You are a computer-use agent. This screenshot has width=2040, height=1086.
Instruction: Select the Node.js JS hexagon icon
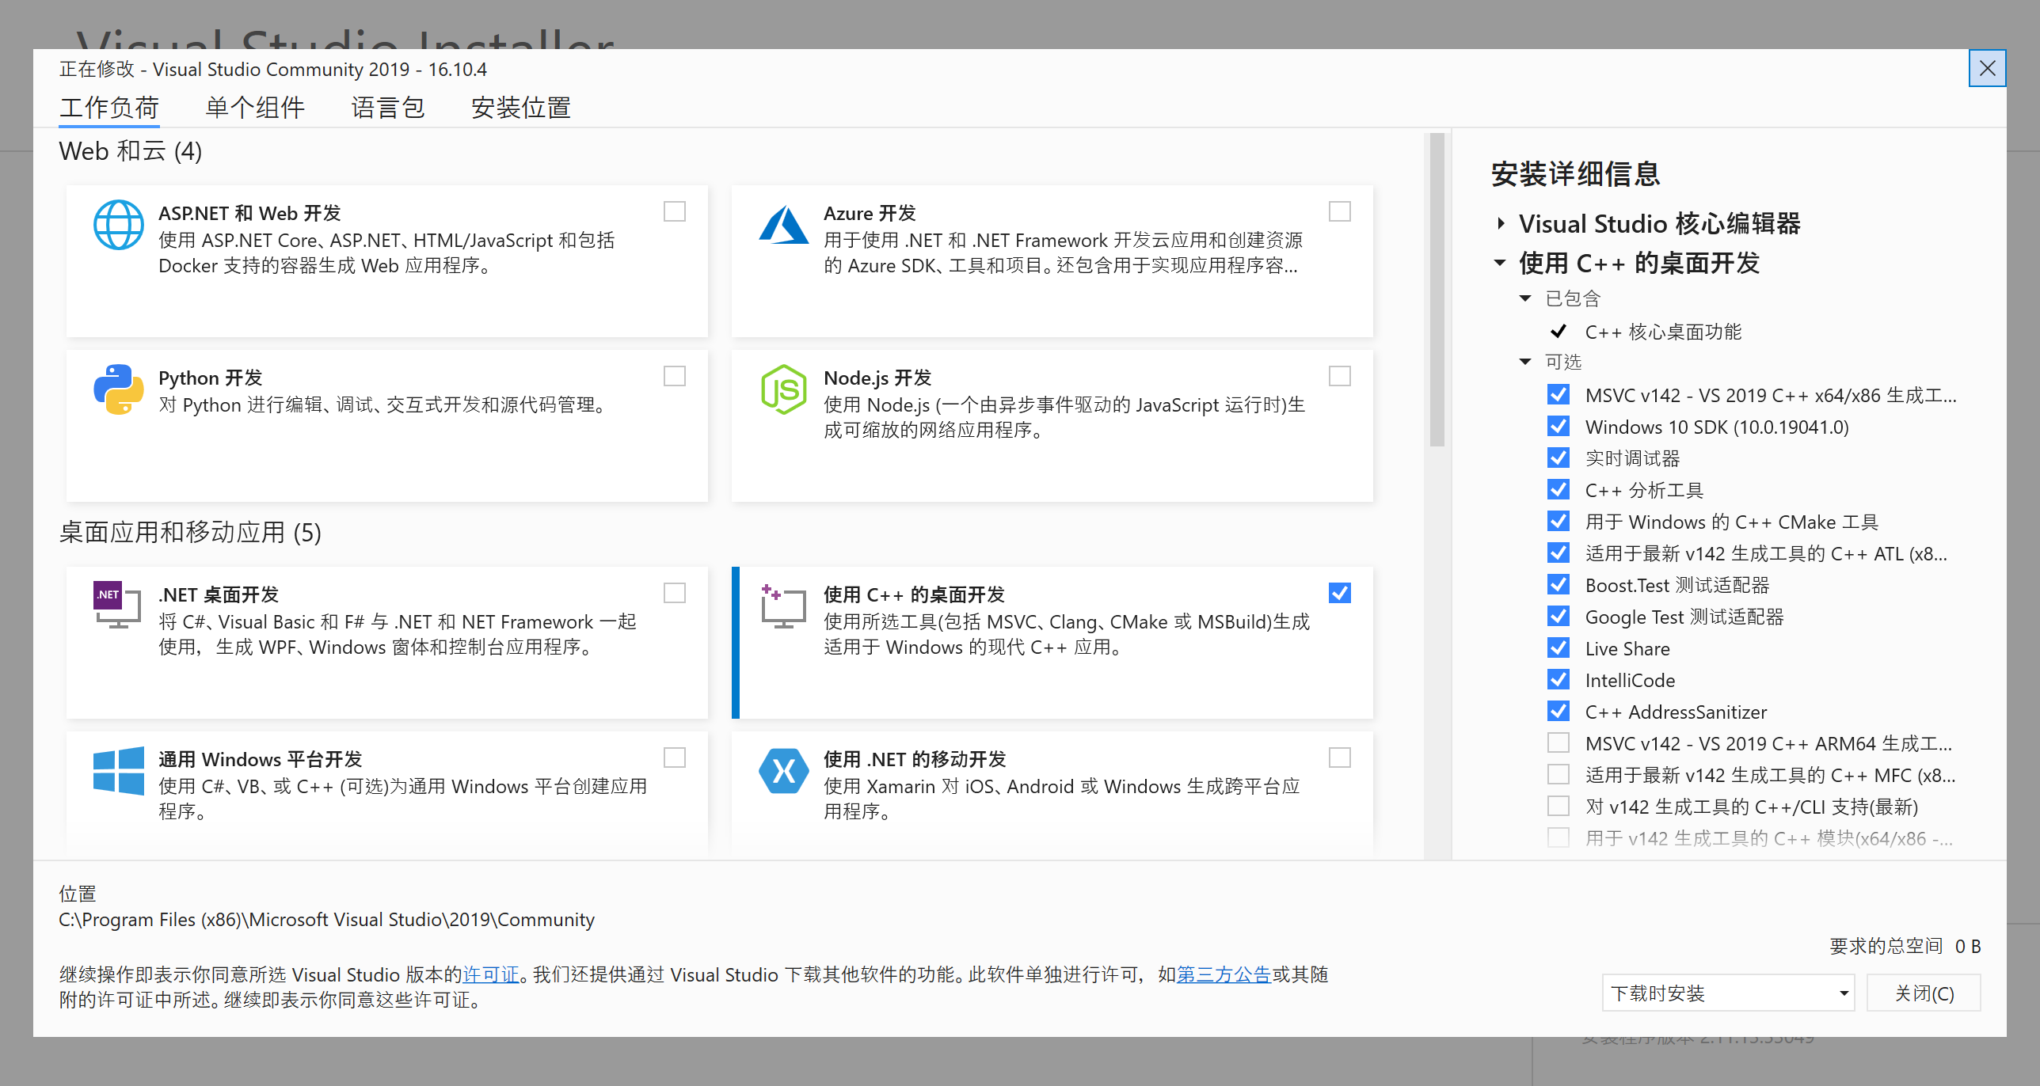click(x=782, y=389)
